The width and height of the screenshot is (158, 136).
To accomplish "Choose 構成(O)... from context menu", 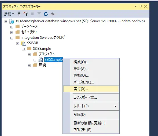I will pyautogui.click(x=91, y=62).
